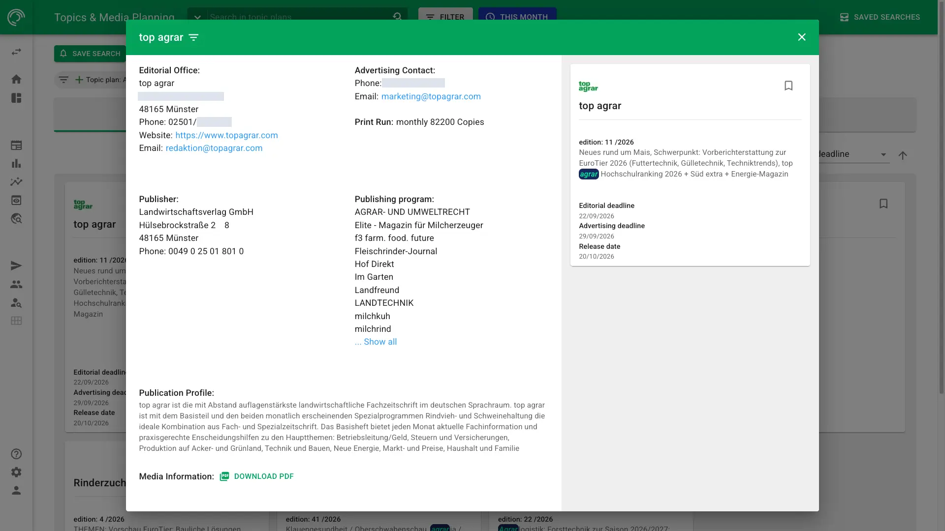945x531 pixels.
Task: Click the search refresh icon in search bar
Action: (x=397, y=16)
